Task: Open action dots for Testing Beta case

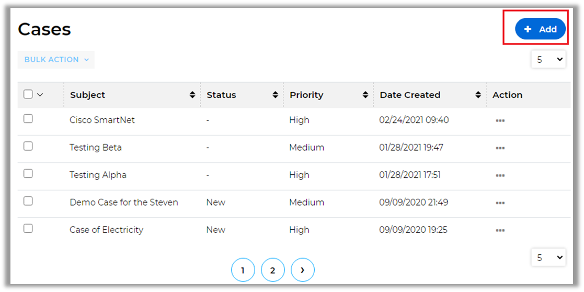Action: 500,148
